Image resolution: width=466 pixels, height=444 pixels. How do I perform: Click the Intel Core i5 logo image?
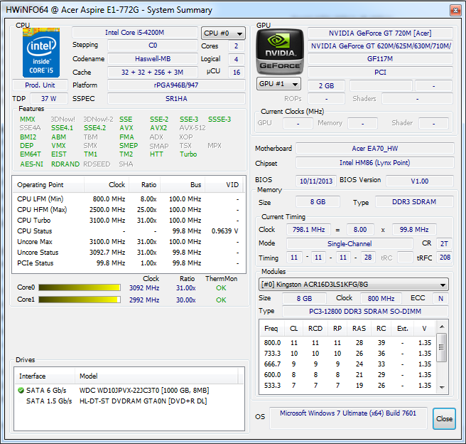coord(41,53)
